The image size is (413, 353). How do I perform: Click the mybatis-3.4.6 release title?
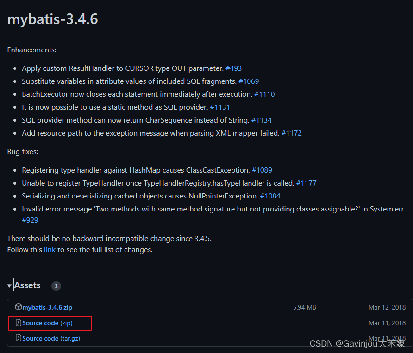point(52,19)
